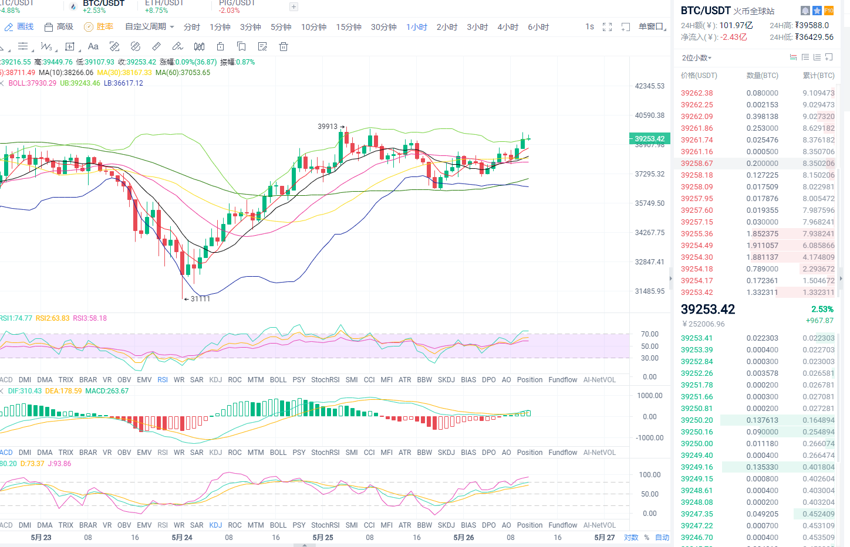Open the orange F10 info icon

[x=829, y=11]
